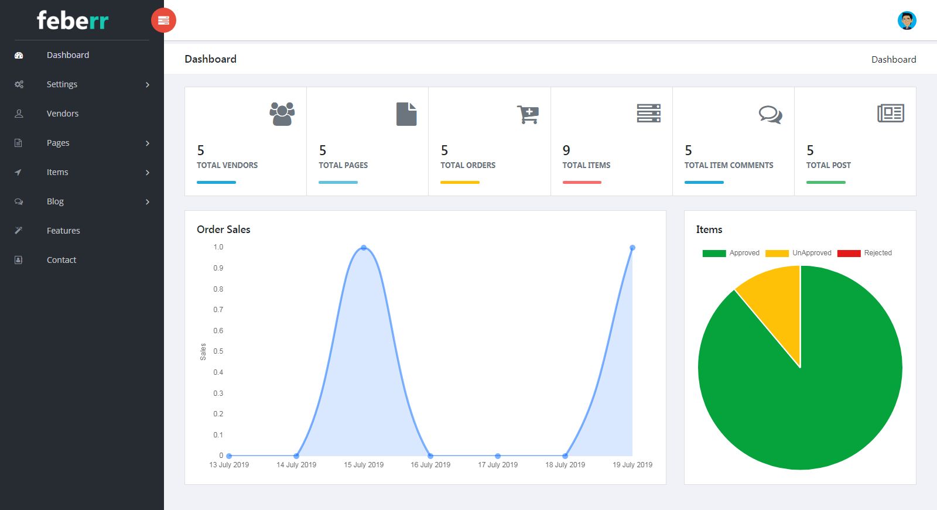937x510 pixels.
Task: Click the feberr logo link
Action: pyautogui.click(x=73, y=20)
